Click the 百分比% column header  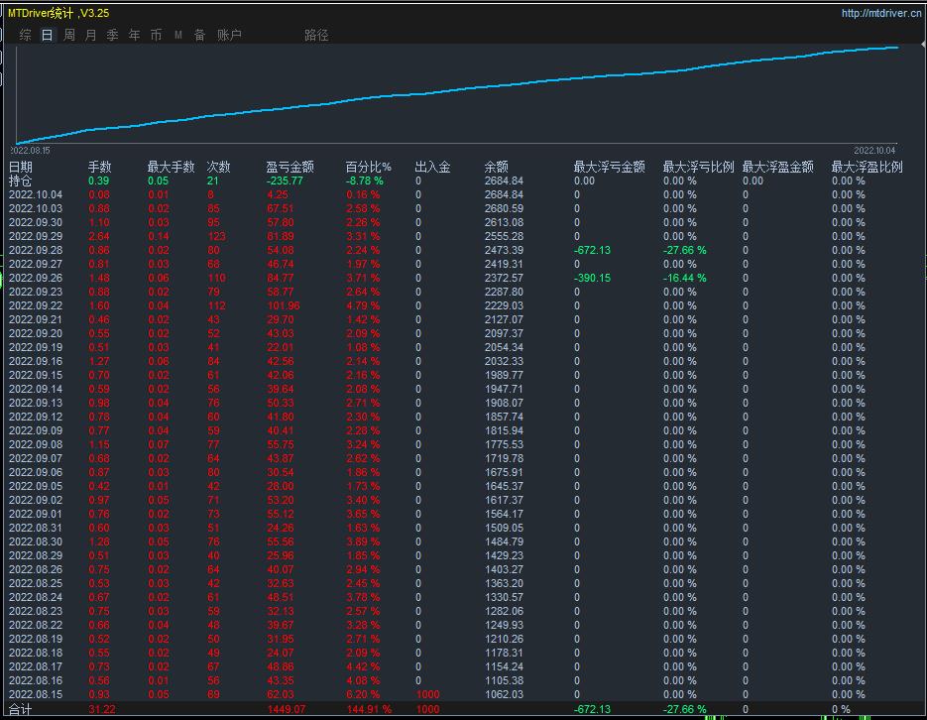tap(368, 167)
